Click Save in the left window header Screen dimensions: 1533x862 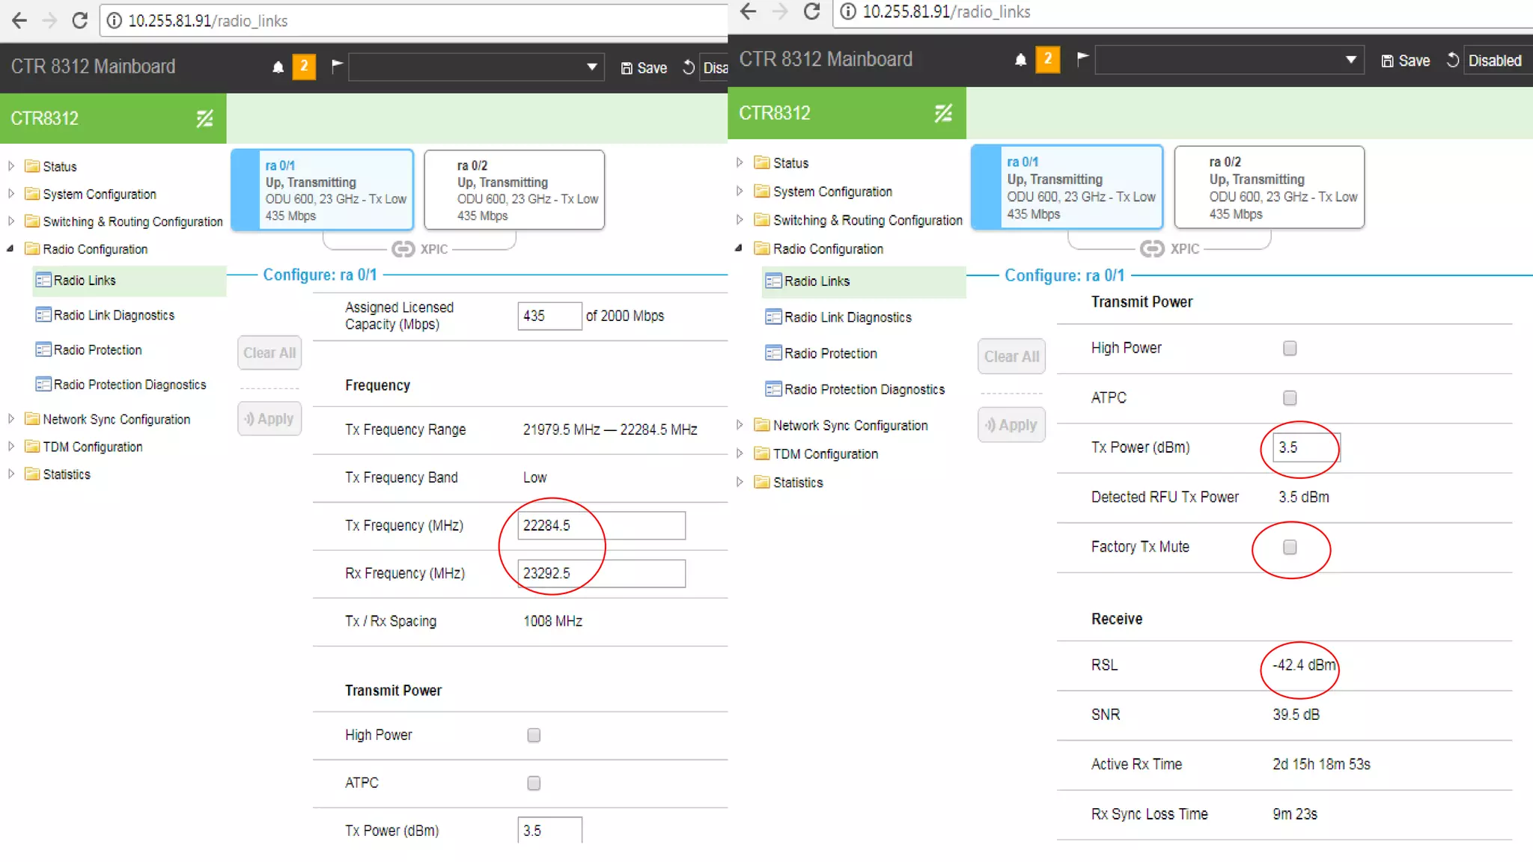pyautogui.click(x=644, y=67)
